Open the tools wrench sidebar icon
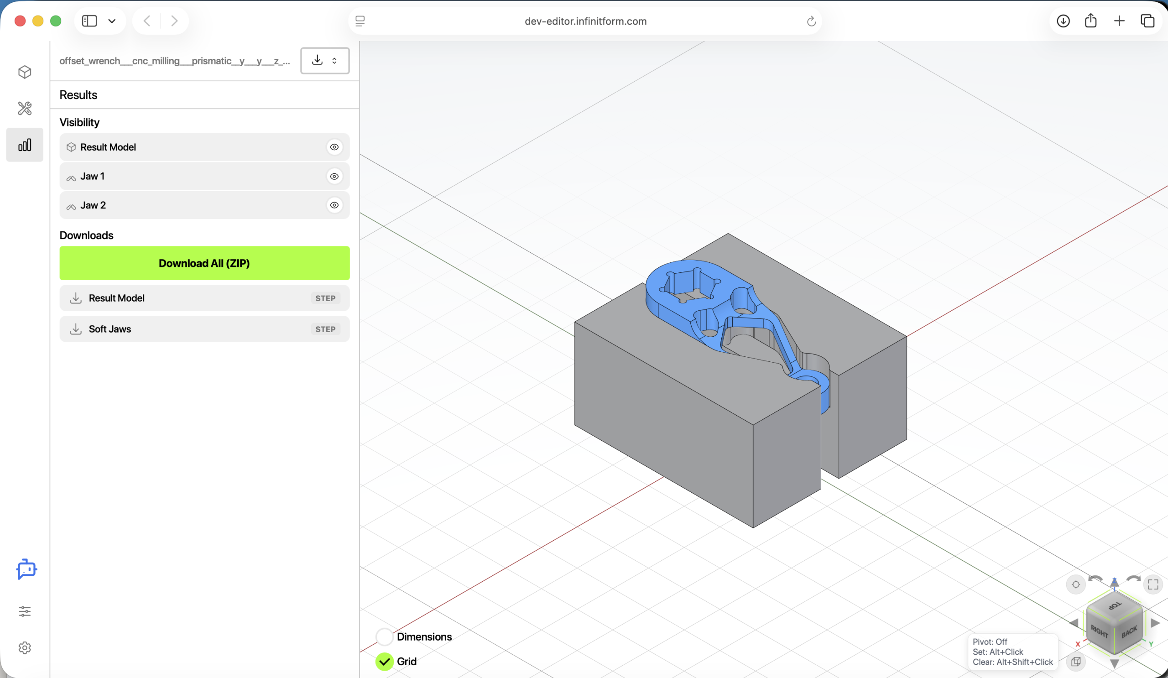The height and width of the screenshot is (678, 1168). [25, 109]
